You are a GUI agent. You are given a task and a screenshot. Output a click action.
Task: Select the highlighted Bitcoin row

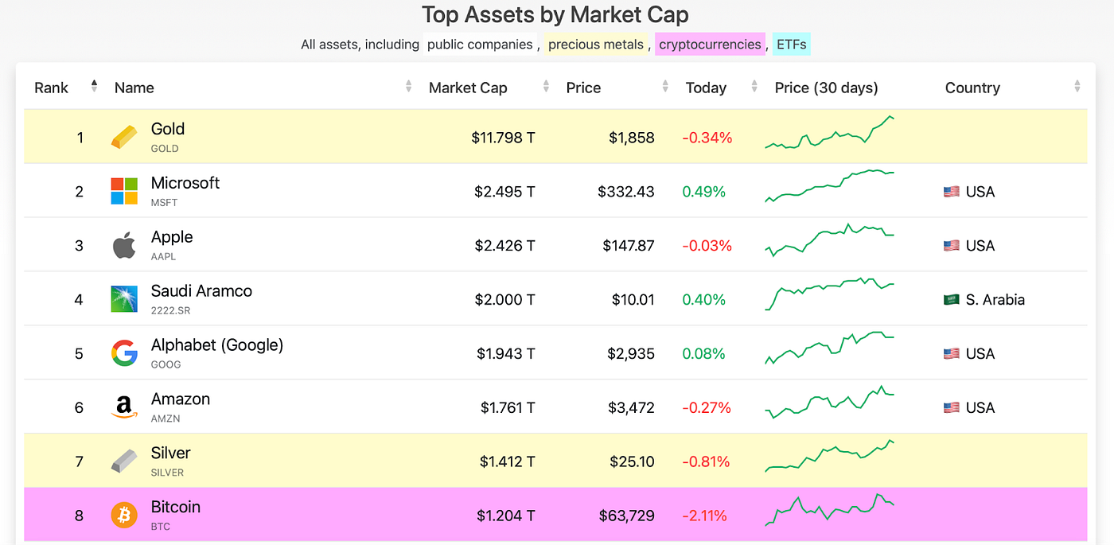[557, 515]
